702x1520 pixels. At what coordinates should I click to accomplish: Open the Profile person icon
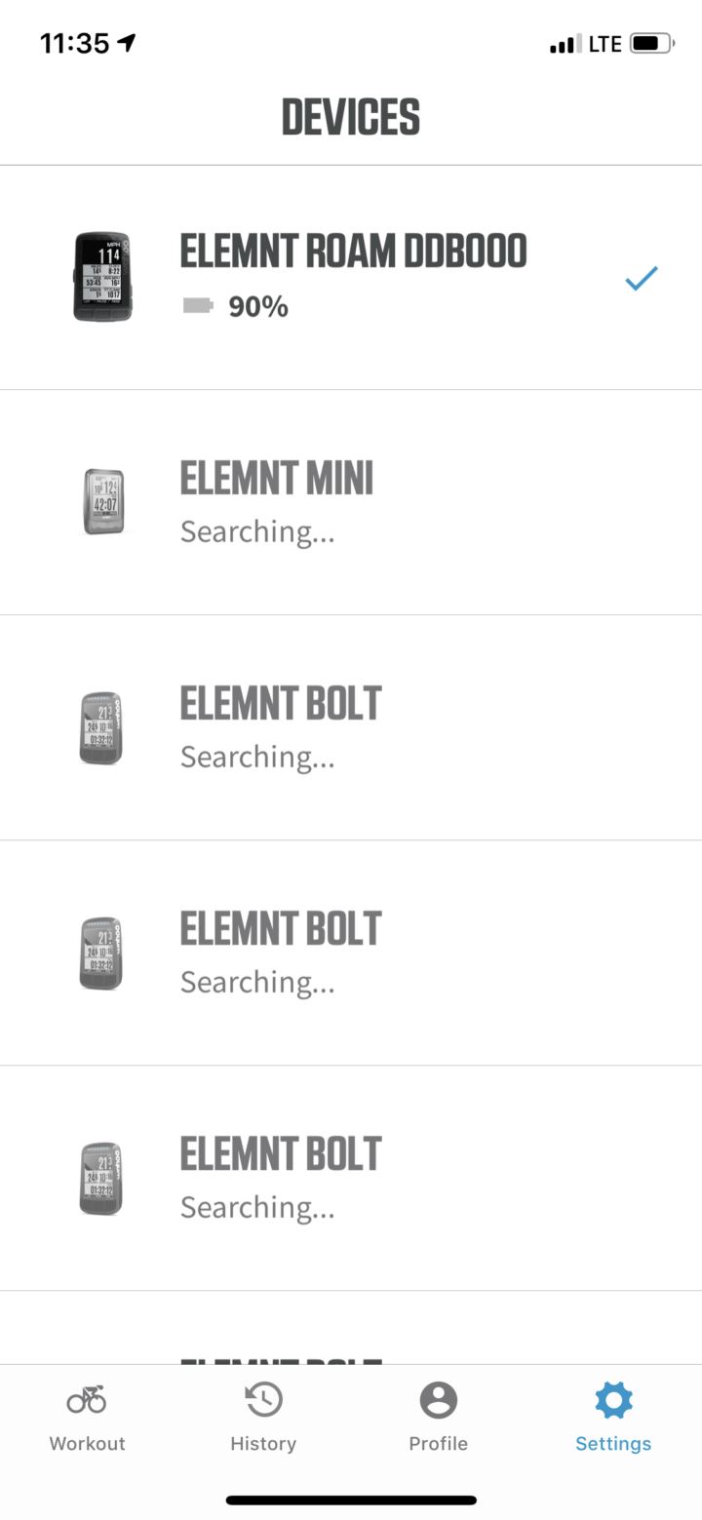tap(438, 1400)
